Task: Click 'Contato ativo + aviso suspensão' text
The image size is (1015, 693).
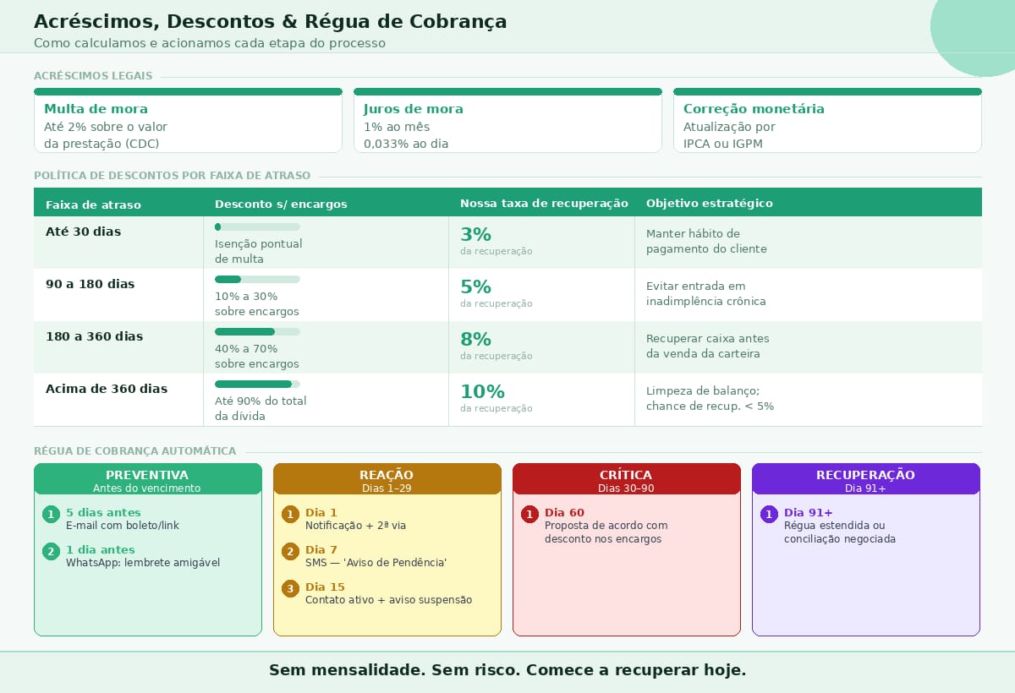Action: (x=388, y=600)
